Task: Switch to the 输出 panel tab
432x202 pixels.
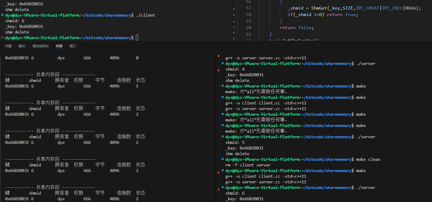Action: [x=22, y=46]
